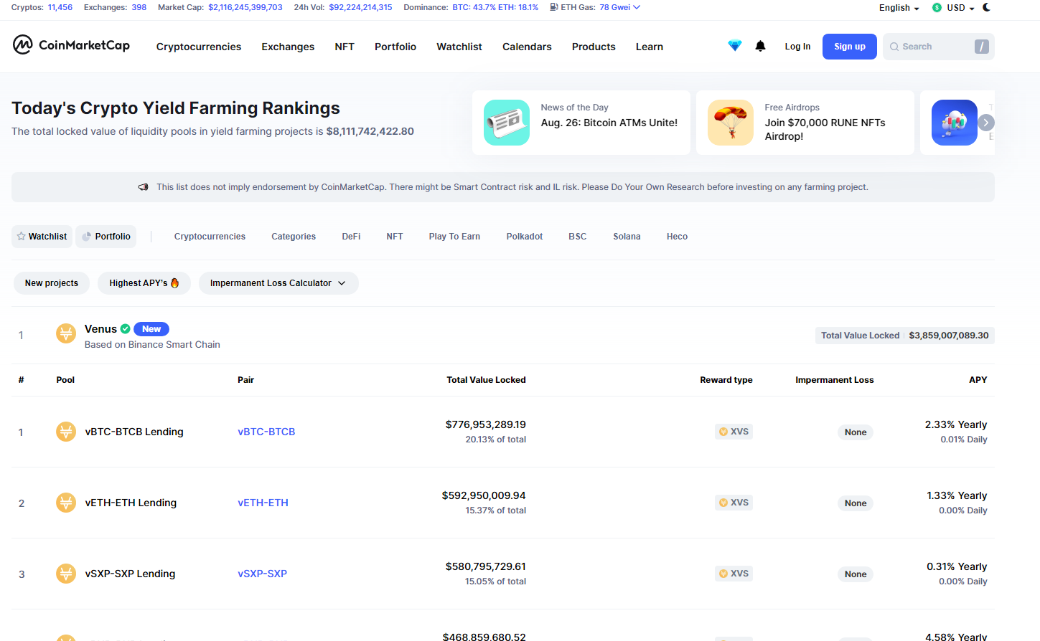Screen dimensions: 1040x641
Task: Click the vSXP-SXP Lending pool icon
Action: 66,574
